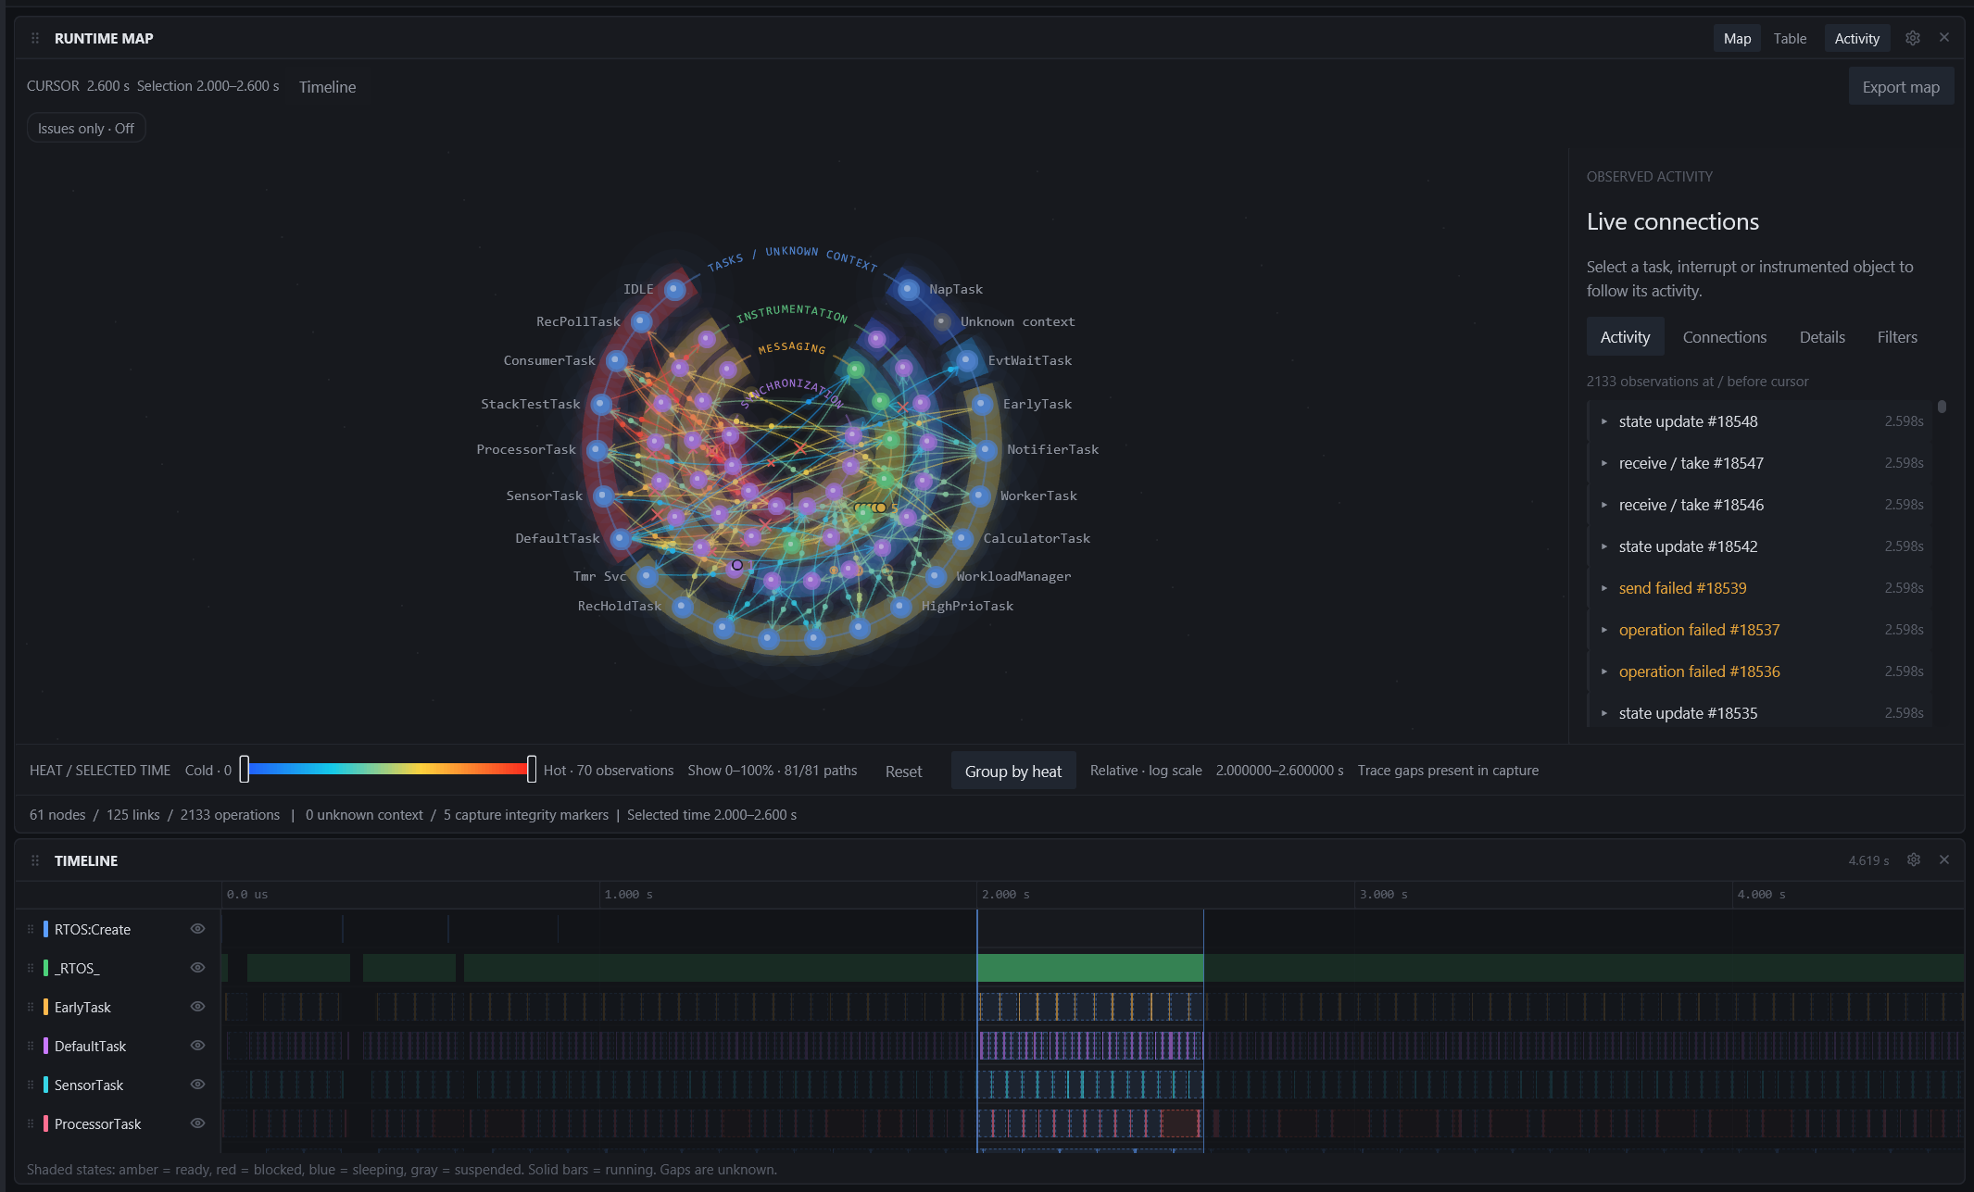Toggle visibility of _RTOS_ row
Viewport: 1974px width, 1192px height.
click(x=197, y=968)
